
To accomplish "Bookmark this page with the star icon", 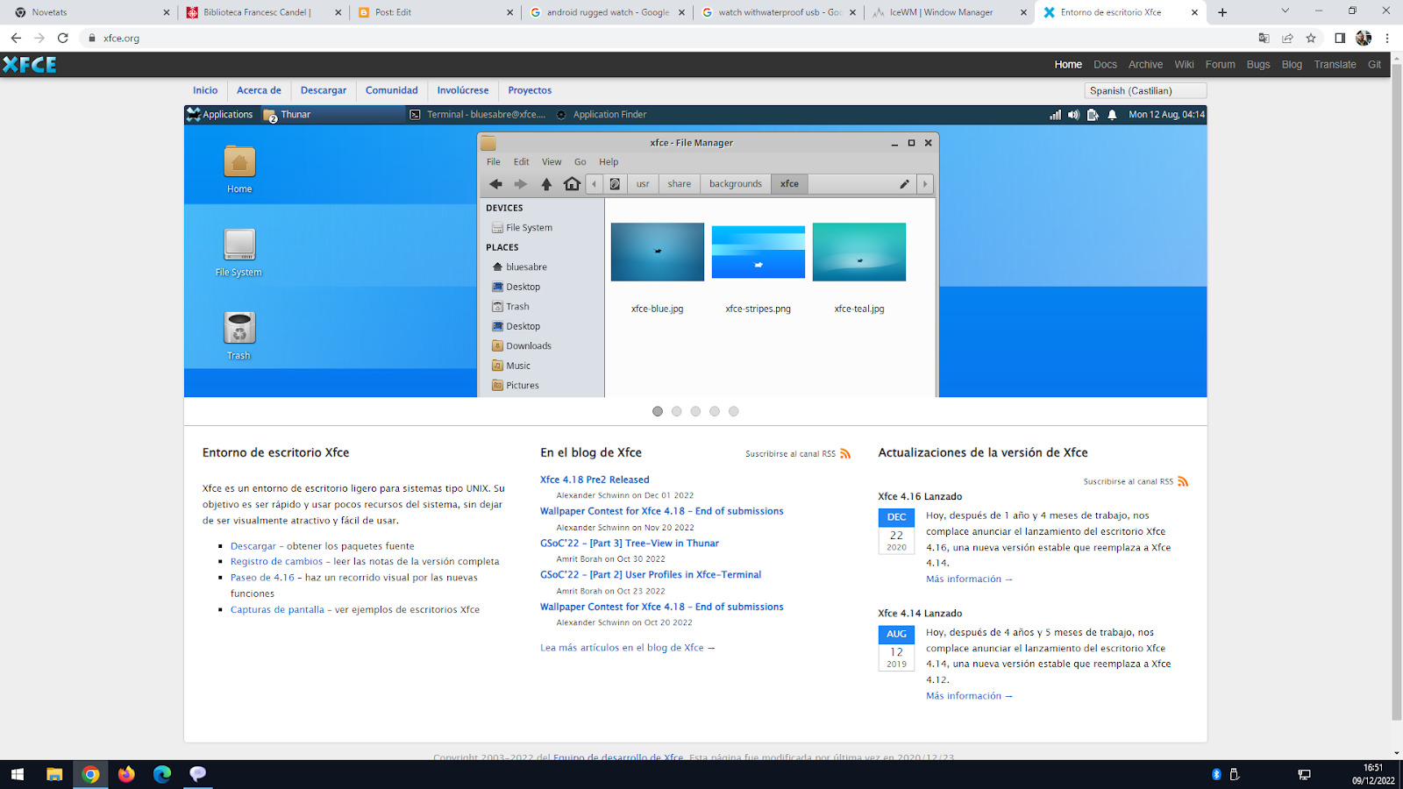I will click(1311, 38).
